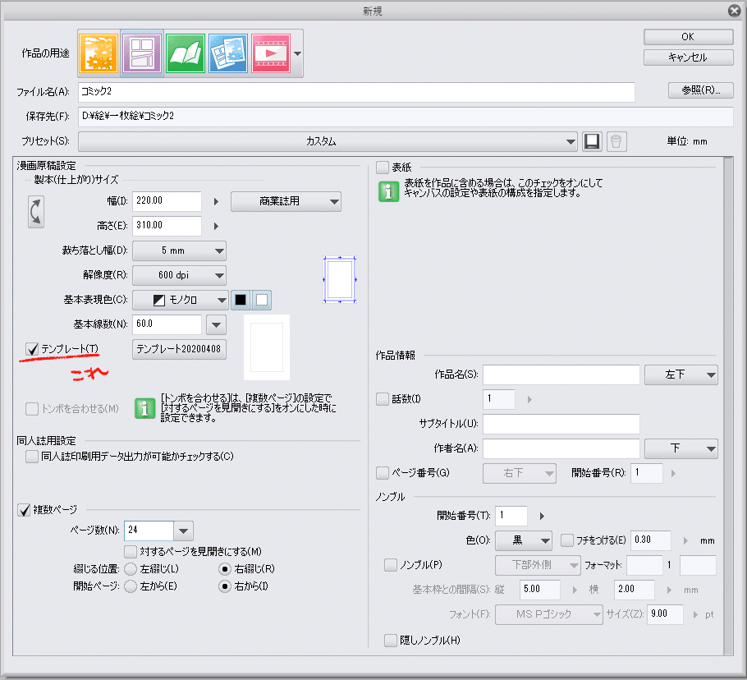Image resolution: width=747 pixels, height=680 pixels.
Task: Select 右綴じ(R) binding radio button
Action: coord(225,569)
